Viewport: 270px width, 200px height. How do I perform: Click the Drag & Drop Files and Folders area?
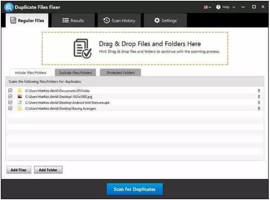point(135,48)
